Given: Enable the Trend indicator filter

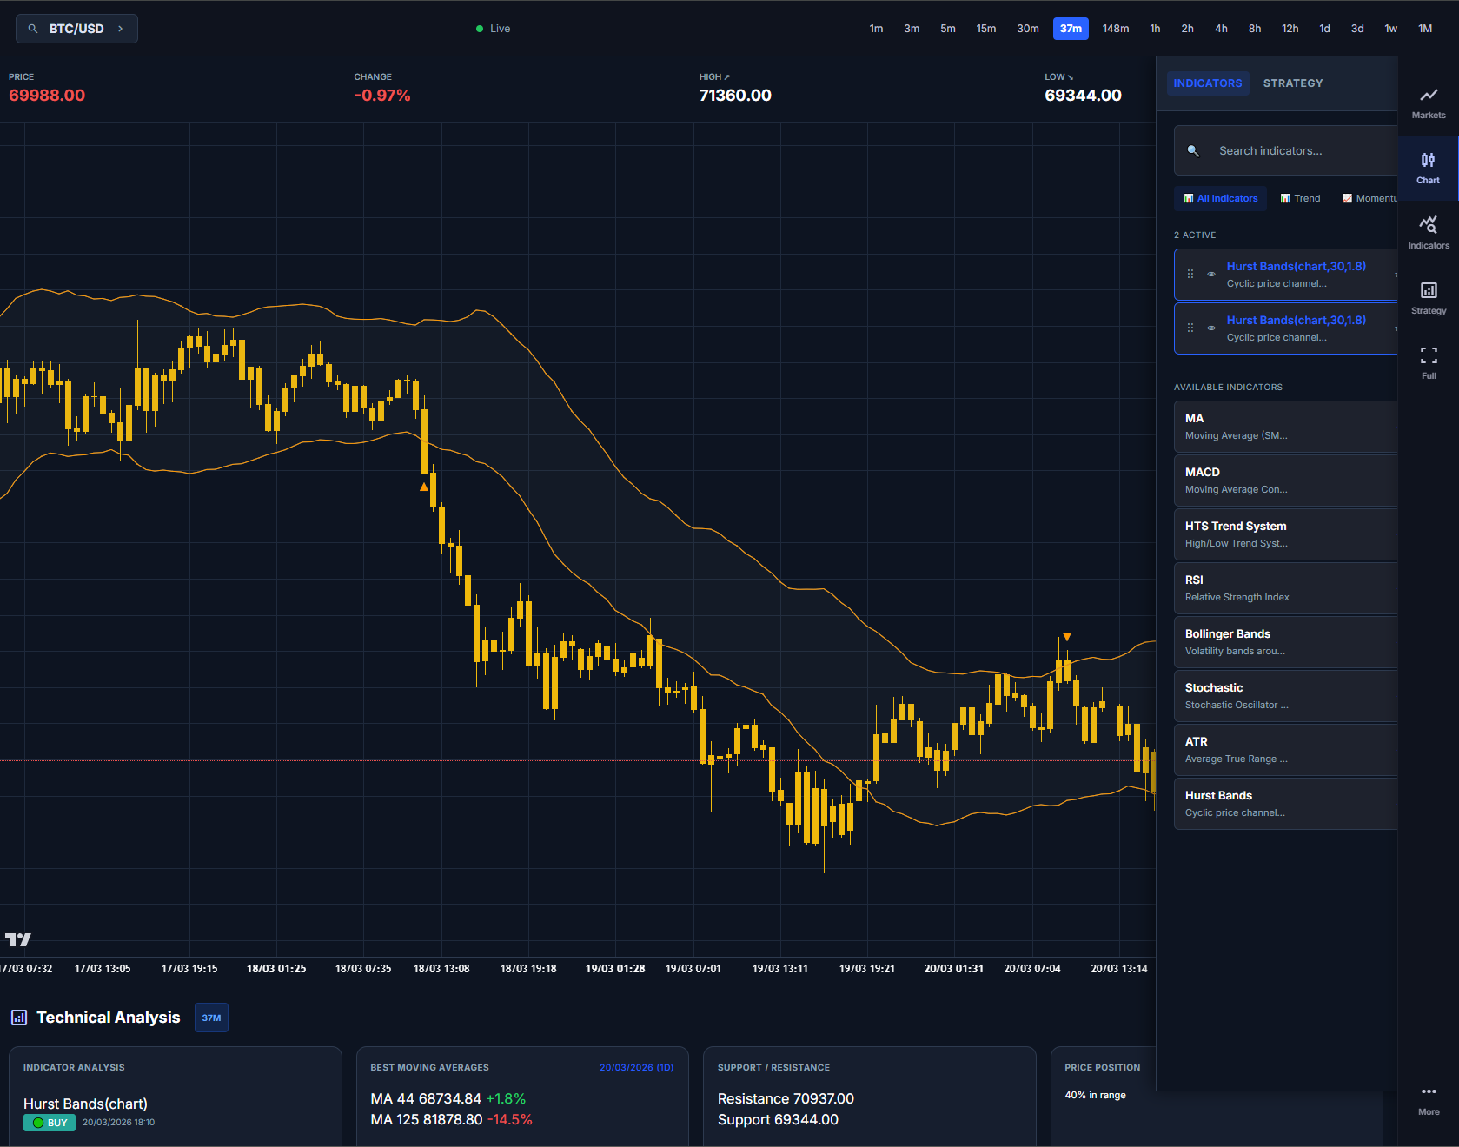Looking at the screenshot, I should coord(1300,198).
